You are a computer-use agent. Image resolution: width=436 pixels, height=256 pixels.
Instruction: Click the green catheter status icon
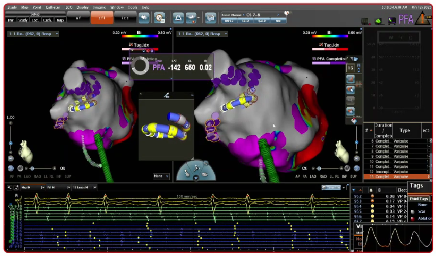pyautogui.click(x=378, y=20)
